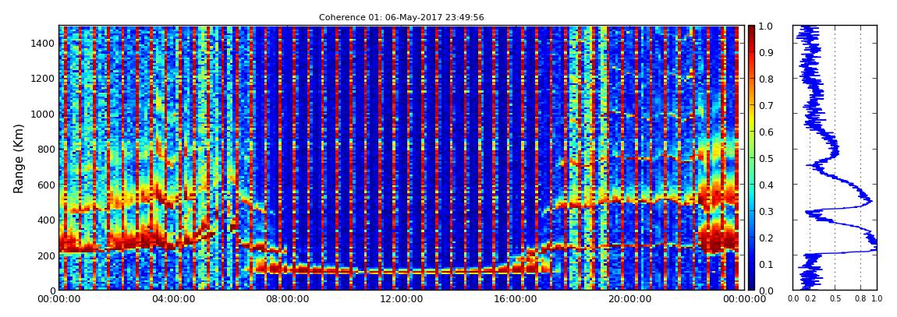Click the 04:00:00 time tick label
The width and height of the screenshot is (897, 317).
coord(172,299)
